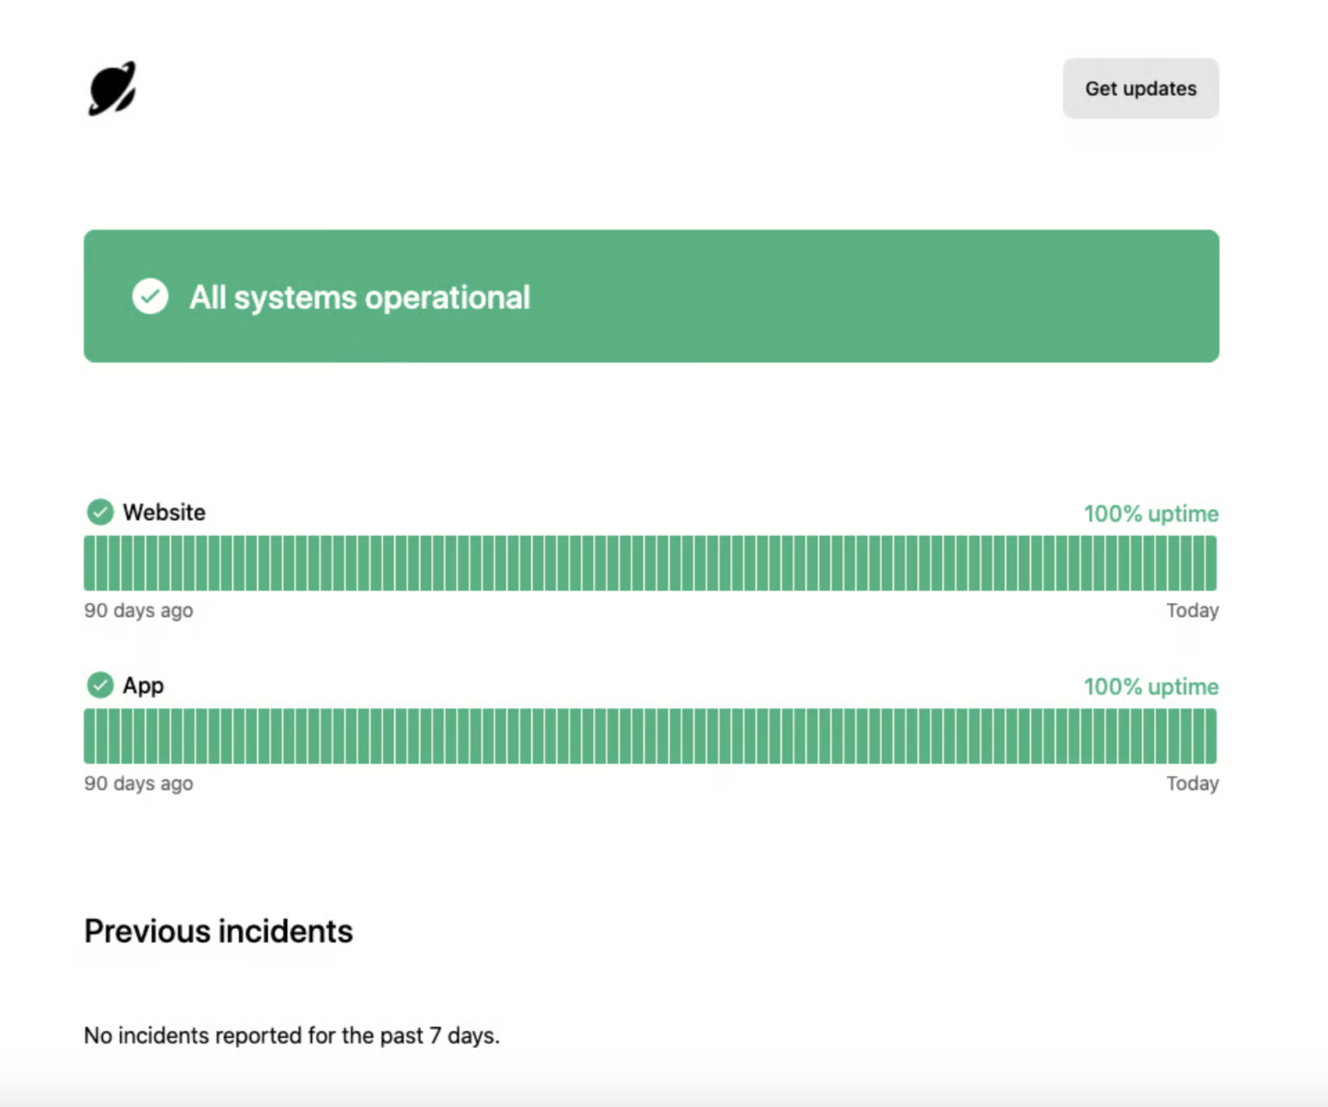
Task: Click Website's 100% uptime text
Action: [x=1151, y=514]
